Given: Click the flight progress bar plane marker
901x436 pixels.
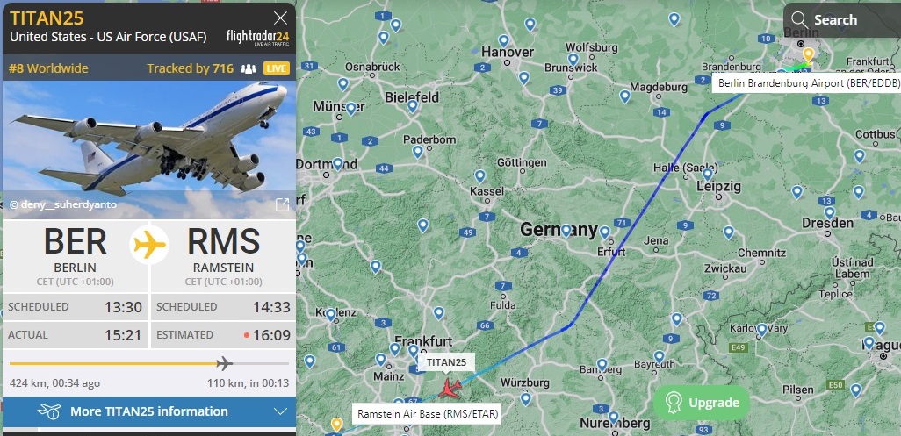Looking at the screenshot, I should pos(224,363).
